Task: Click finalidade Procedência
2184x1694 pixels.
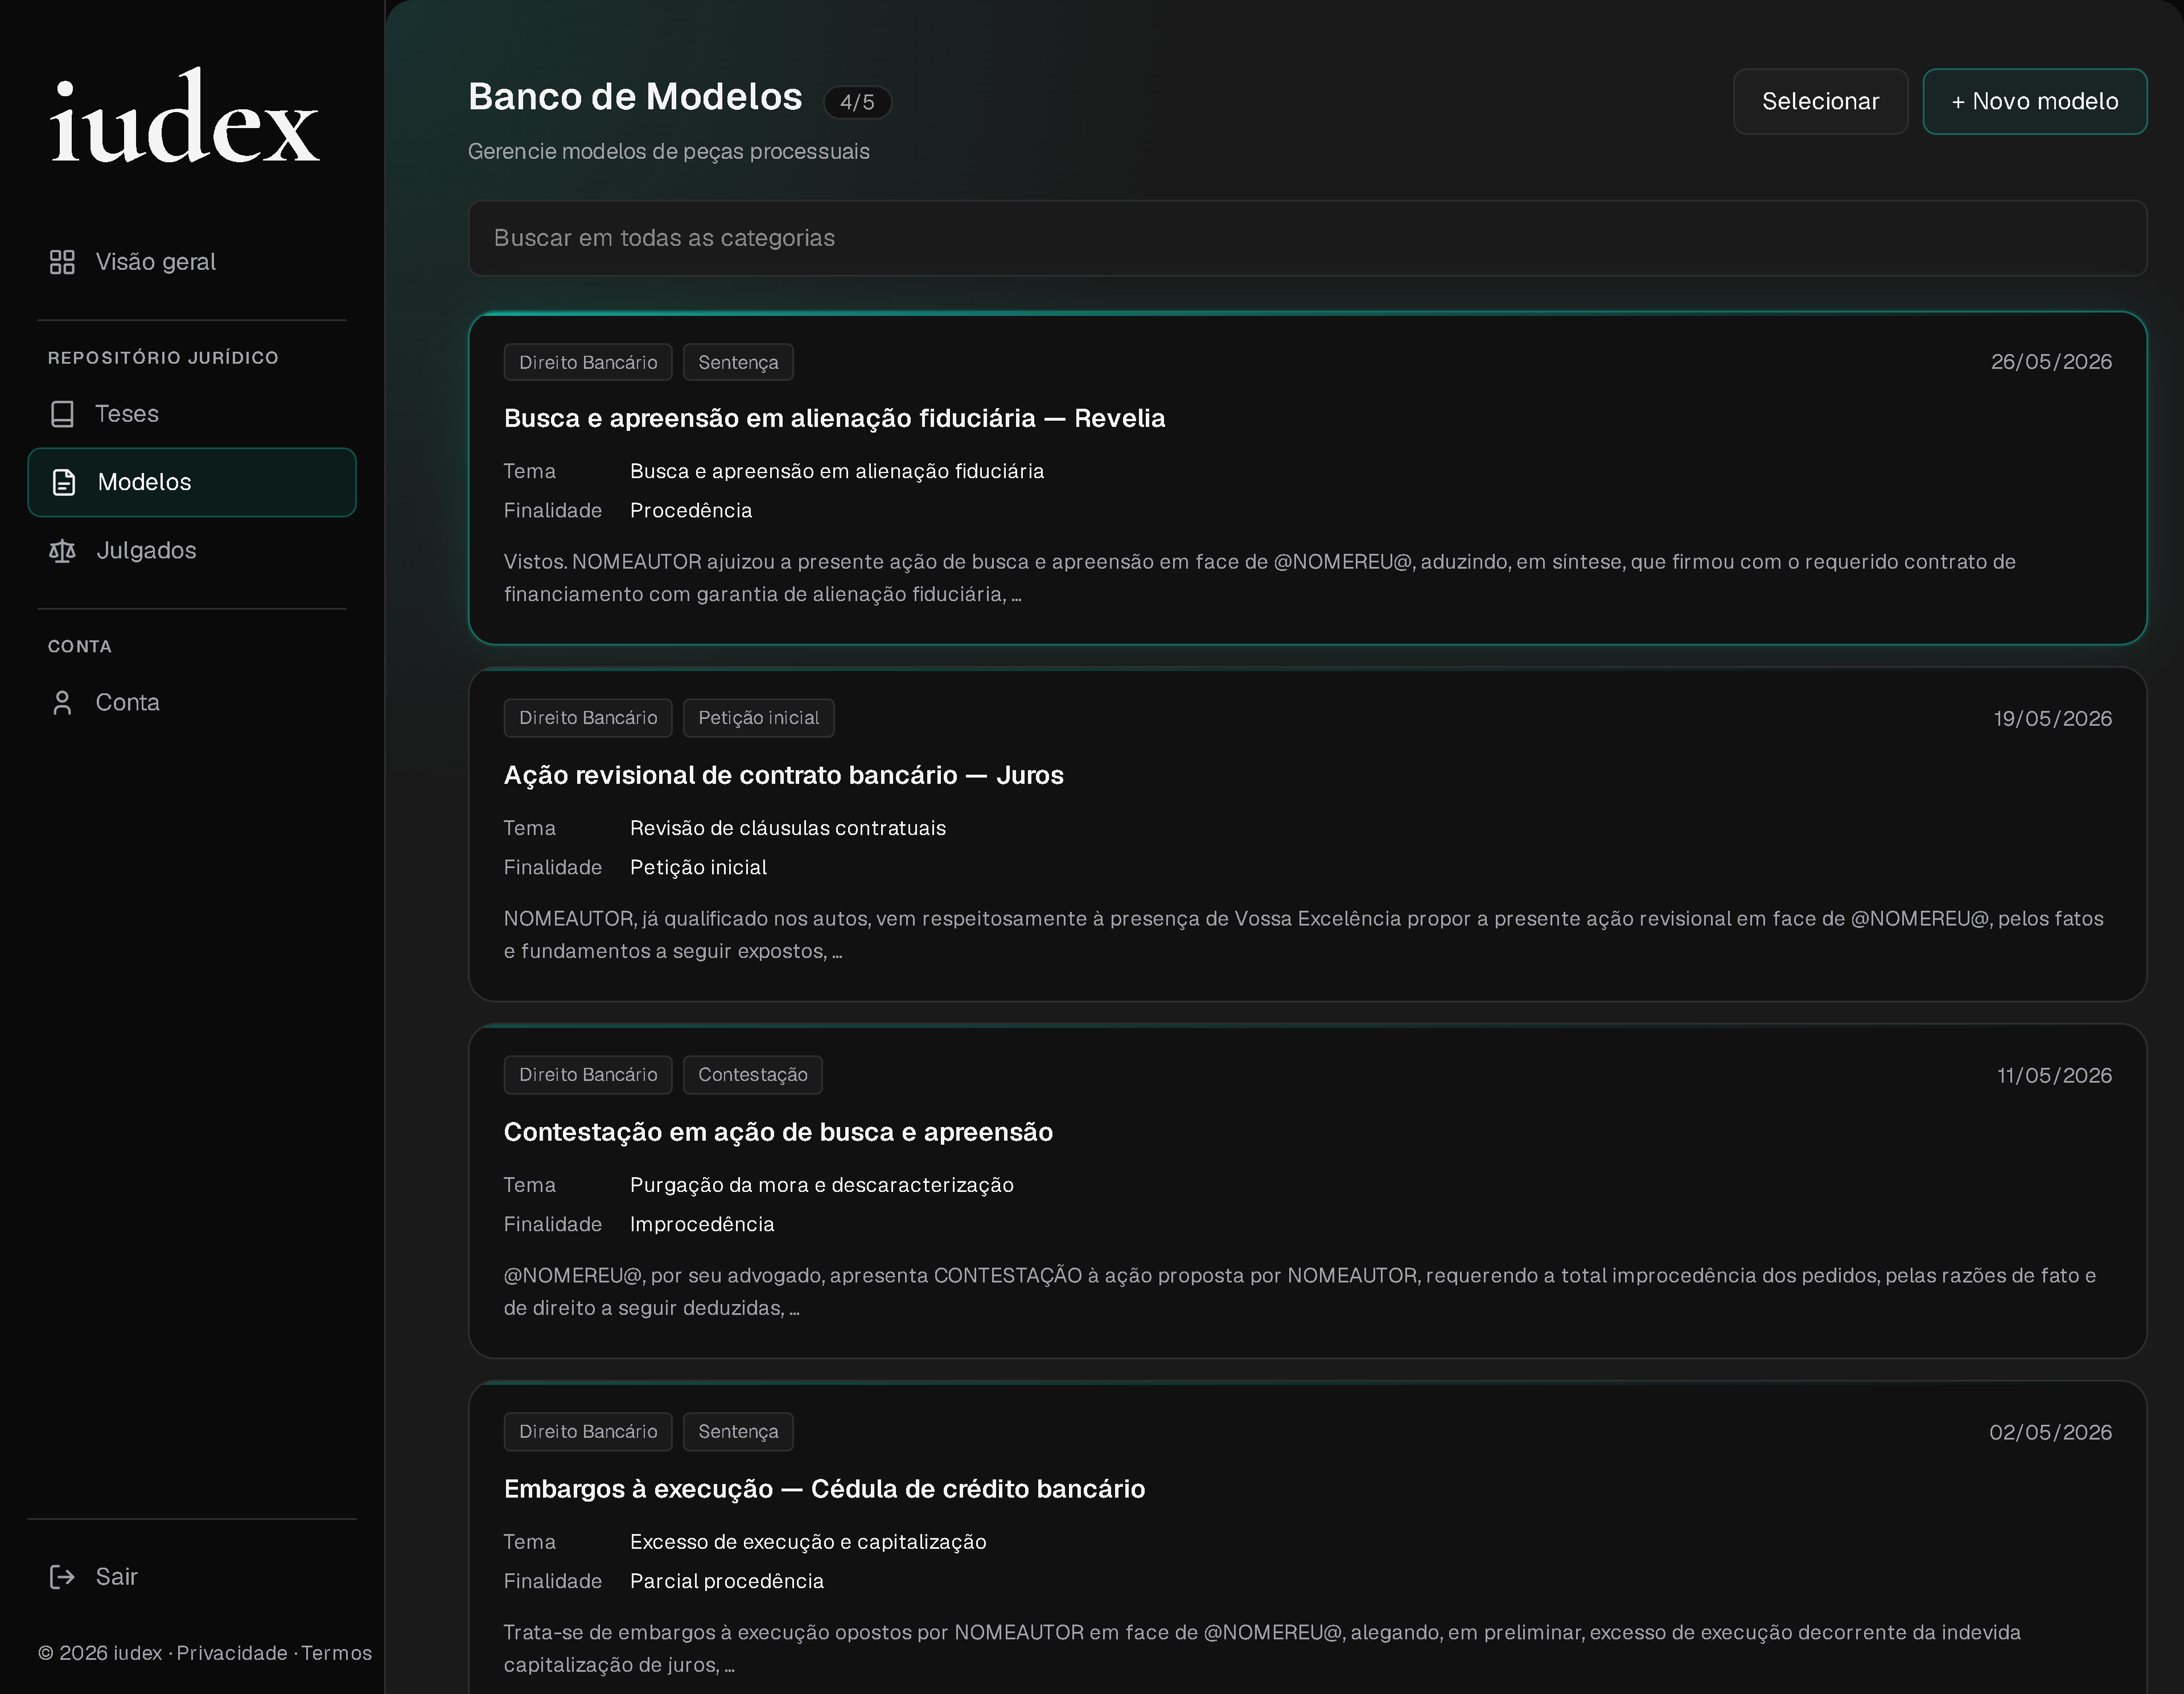Action: click(690, 510)
